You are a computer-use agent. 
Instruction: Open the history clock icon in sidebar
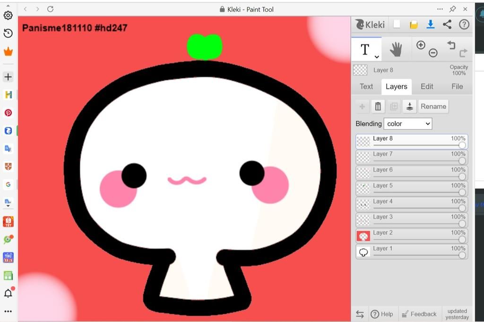(x=8, y=34)
